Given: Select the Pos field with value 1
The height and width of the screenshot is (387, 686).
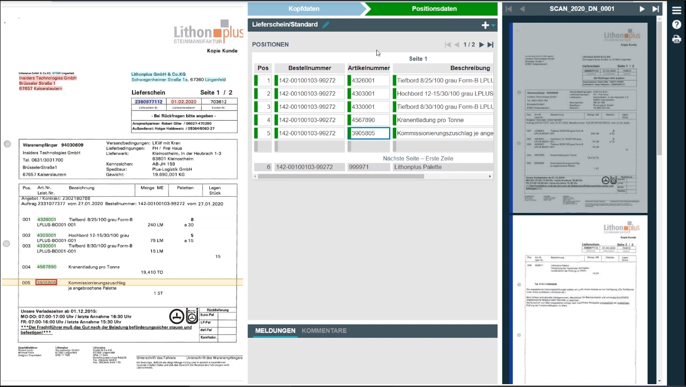Looking at the screenshot, I should coord(263,80).
